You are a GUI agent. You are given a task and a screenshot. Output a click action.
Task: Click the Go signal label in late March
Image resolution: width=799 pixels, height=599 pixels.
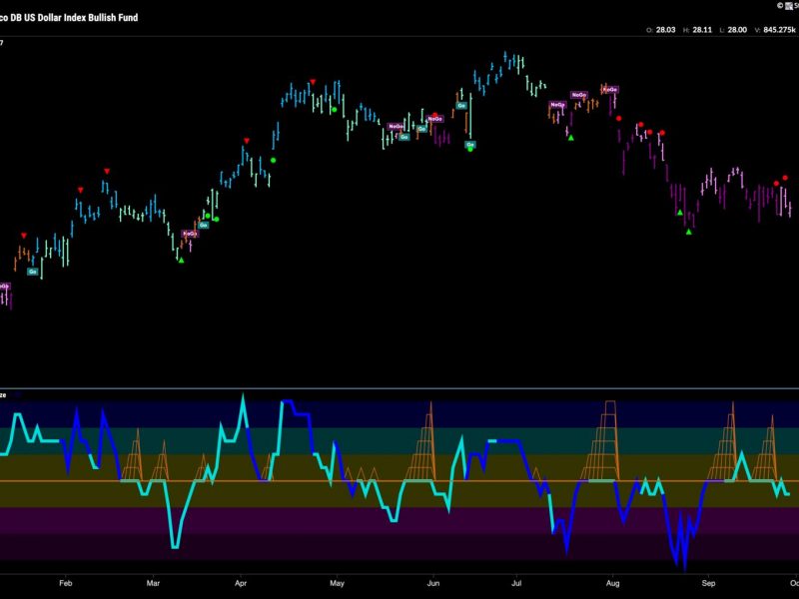[x=204, y=226]
